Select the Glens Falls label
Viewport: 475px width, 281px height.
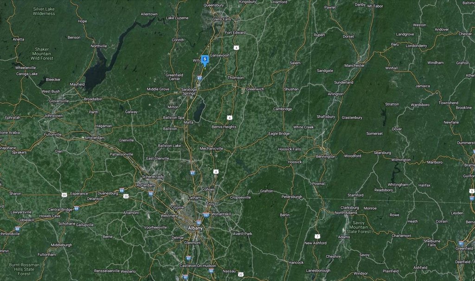tap(221, 19)
